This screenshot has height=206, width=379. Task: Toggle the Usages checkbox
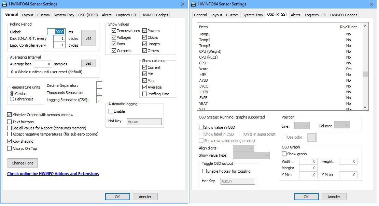point(144,44)
